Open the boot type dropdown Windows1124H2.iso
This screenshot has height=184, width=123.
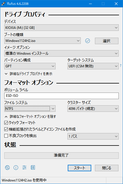click(43, 41)
